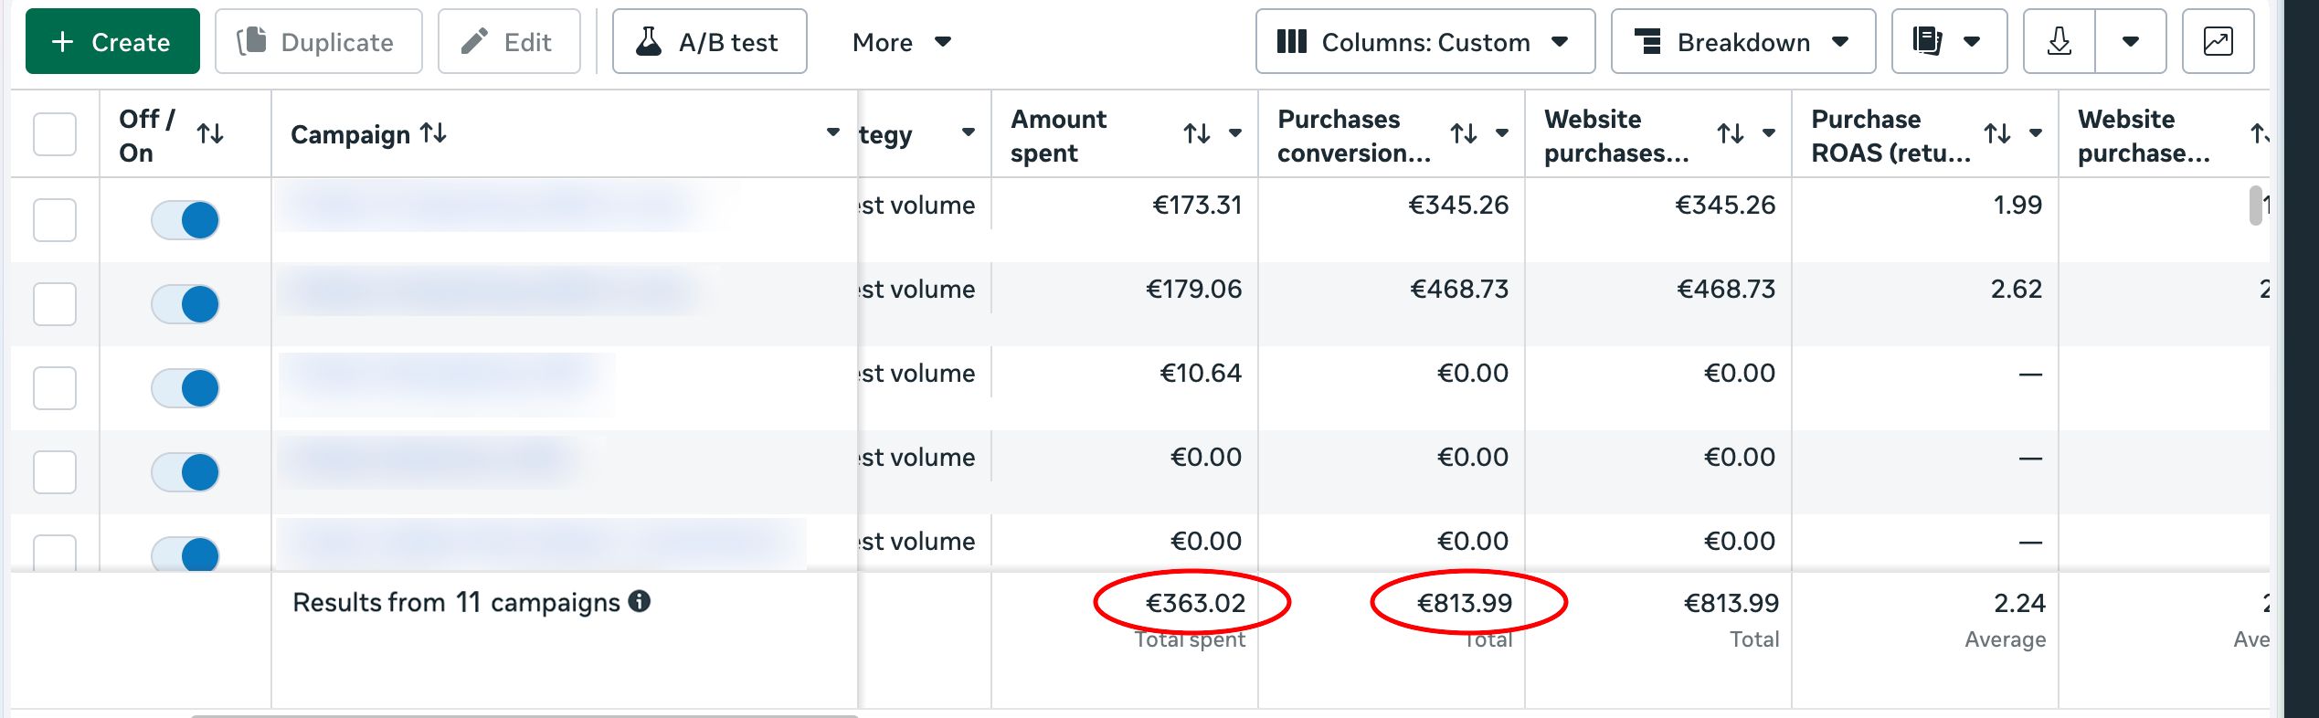The image size is (2319, 718).
Task: Check the select-all header checkbox
Action: pyautogui.click(x=55, y=134)
